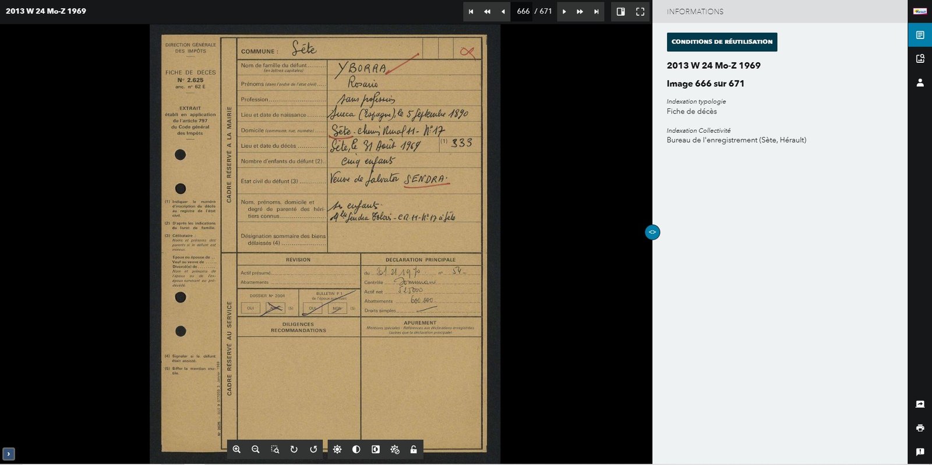Go to the next image
This screenshot has width=932, height=465.
click(x=564, y=12)
